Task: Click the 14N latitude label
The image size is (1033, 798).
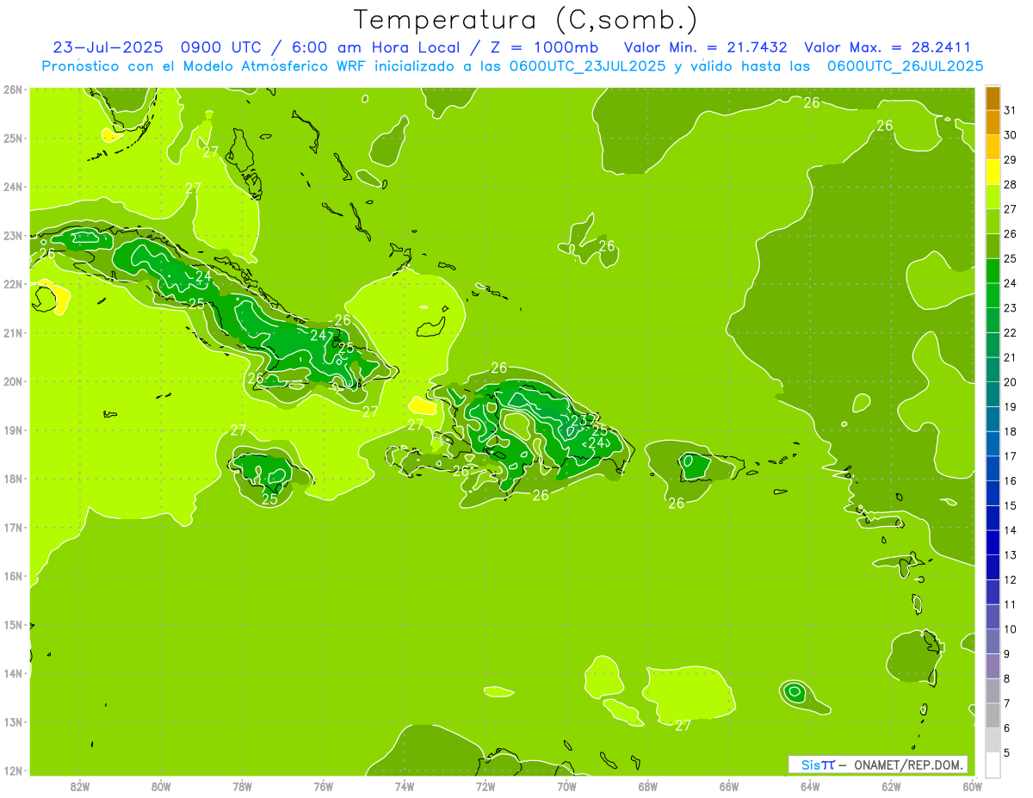Action: pyautogui.click(x=12, y=673)
